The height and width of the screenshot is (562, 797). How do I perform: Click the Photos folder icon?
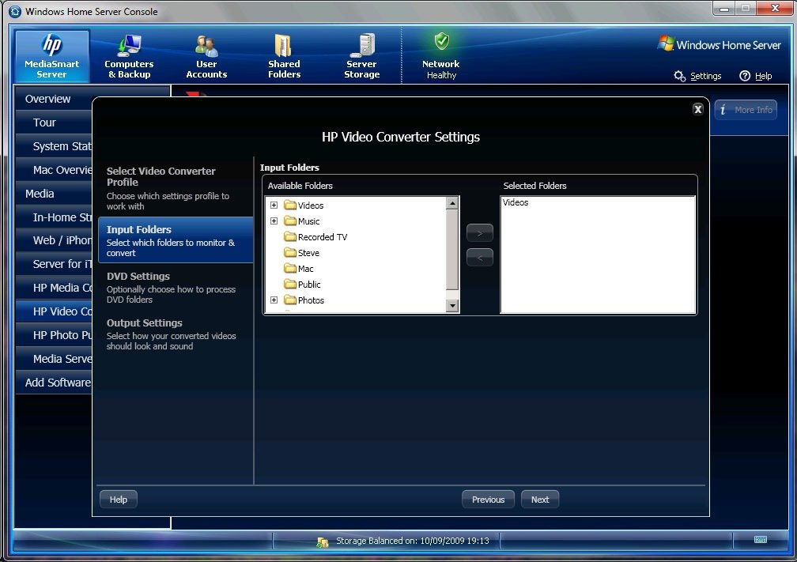click(290, 300)
